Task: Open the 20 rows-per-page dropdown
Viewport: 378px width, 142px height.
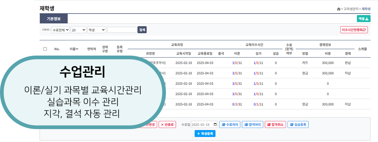Action: tap(79, 30)
